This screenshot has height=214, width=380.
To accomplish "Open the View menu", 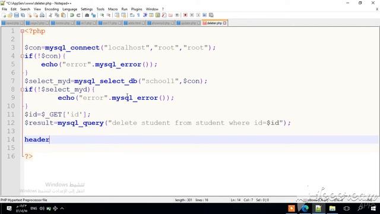I will click(37, 10).
